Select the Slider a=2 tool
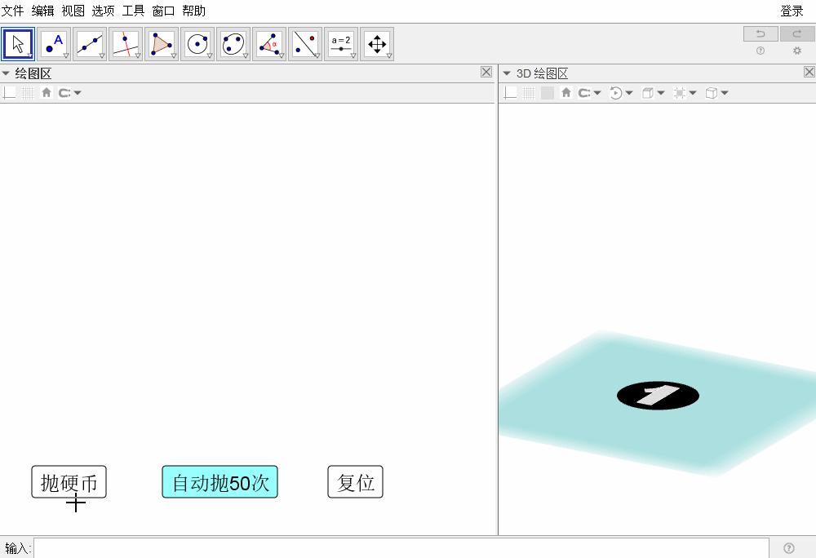 (x=341, y=44)
